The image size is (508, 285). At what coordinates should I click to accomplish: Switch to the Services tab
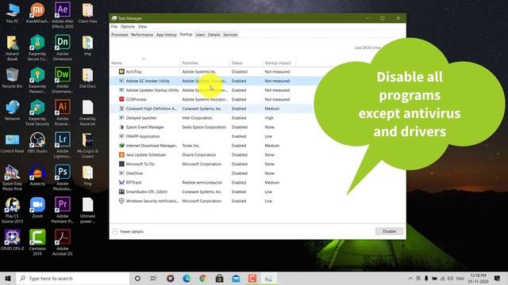(230, 35)
